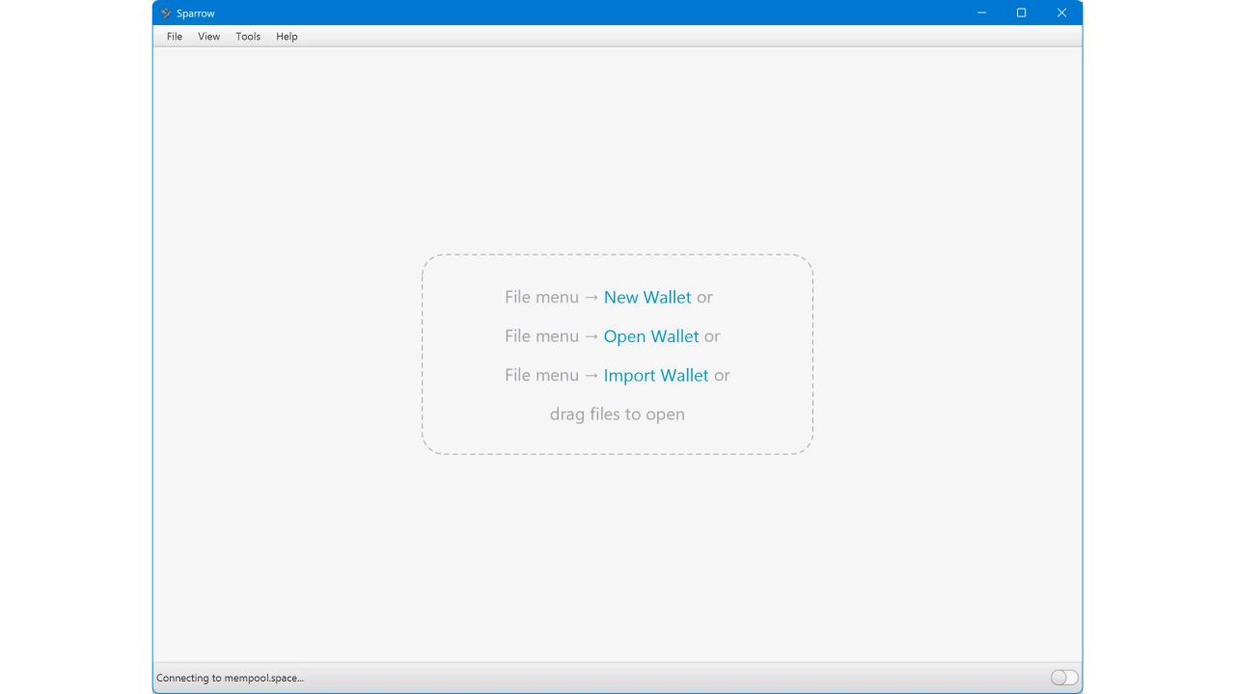Click the 'Sparrow' title text
Viewport: 1235px width, 694px height.
(196, 13)
